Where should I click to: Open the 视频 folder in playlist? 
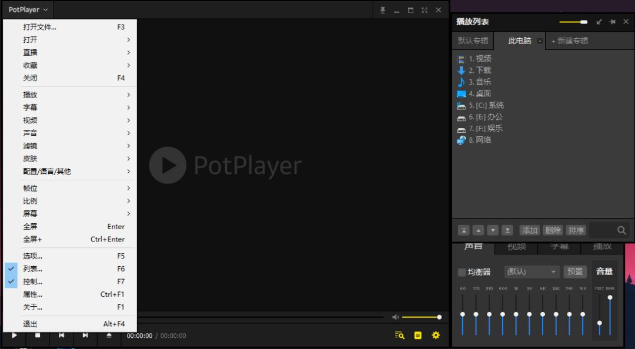tap(474, 59)
